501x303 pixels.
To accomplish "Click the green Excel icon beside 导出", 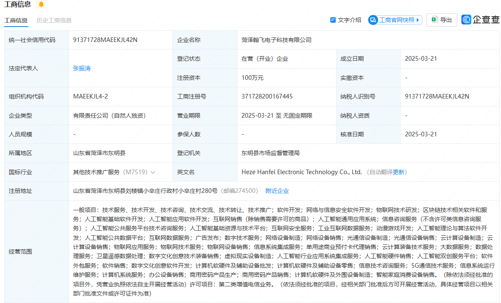I will (434, 20).
